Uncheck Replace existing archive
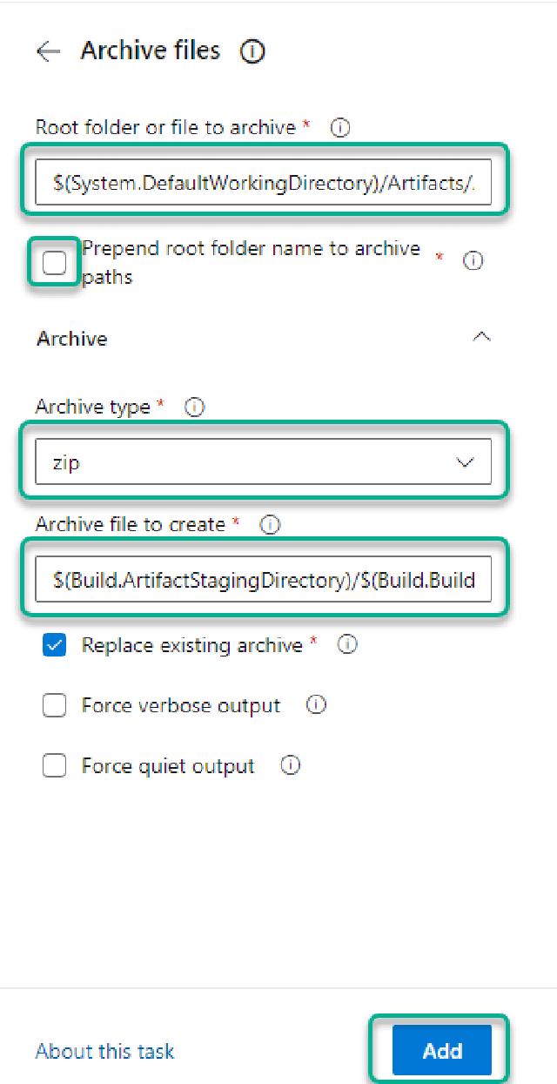Viewport: 557px width, 1084px height. 54,645
